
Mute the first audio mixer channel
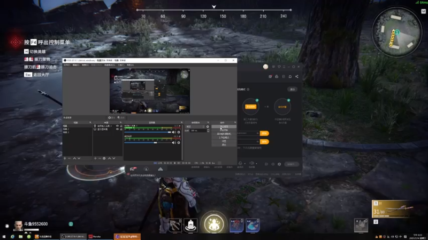[x=173, y=132]
